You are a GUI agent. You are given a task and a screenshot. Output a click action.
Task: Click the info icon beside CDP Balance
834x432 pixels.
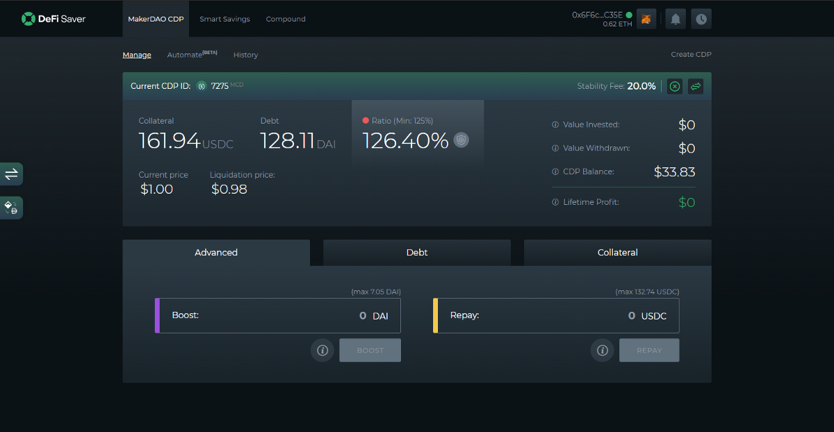click(x=555, y=172)
